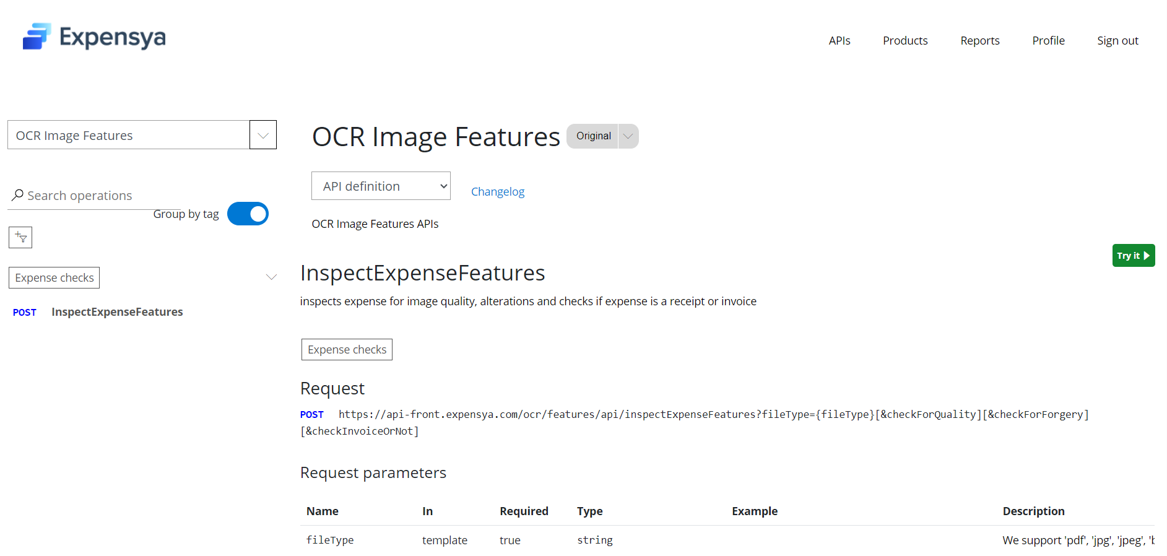The height and width of the screenshot is (556, 1167).
Task: Toggle the Group by tag switch
Action: 248,214
